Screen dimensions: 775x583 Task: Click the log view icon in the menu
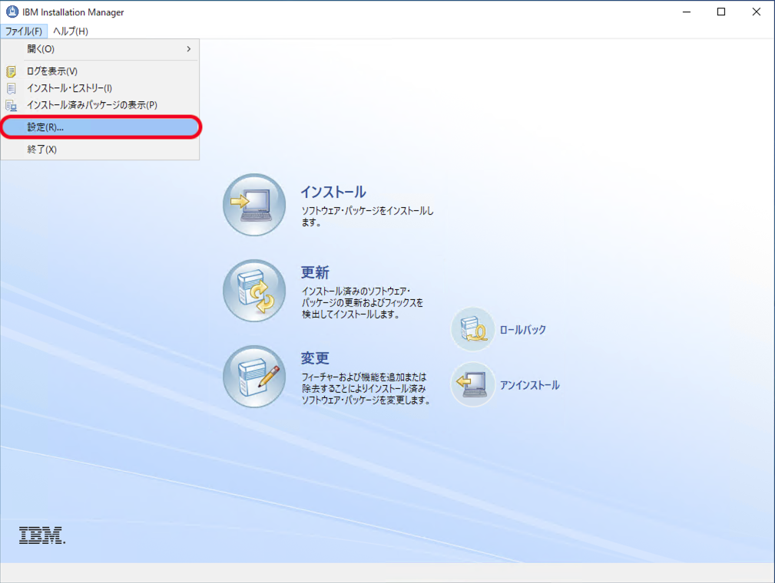tap(11, 71)
